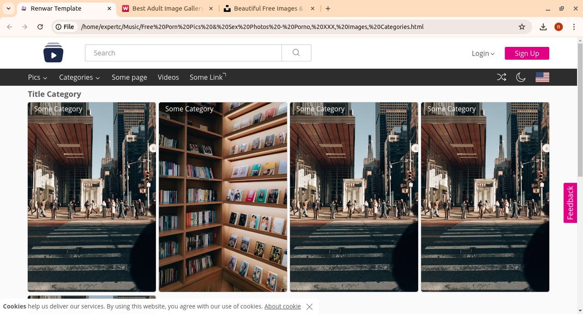Image resolution: width=583 pixels, height=314 pixels.
Task: Expand the Categories dropdown menu
Action: pos(79,77)
